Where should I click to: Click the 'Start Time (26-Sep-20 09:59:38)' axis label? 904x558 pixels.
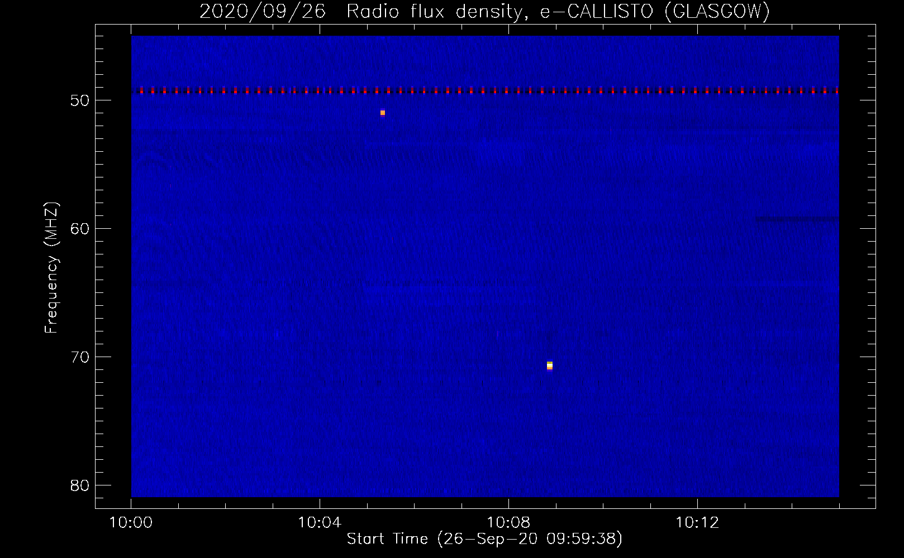484,539
